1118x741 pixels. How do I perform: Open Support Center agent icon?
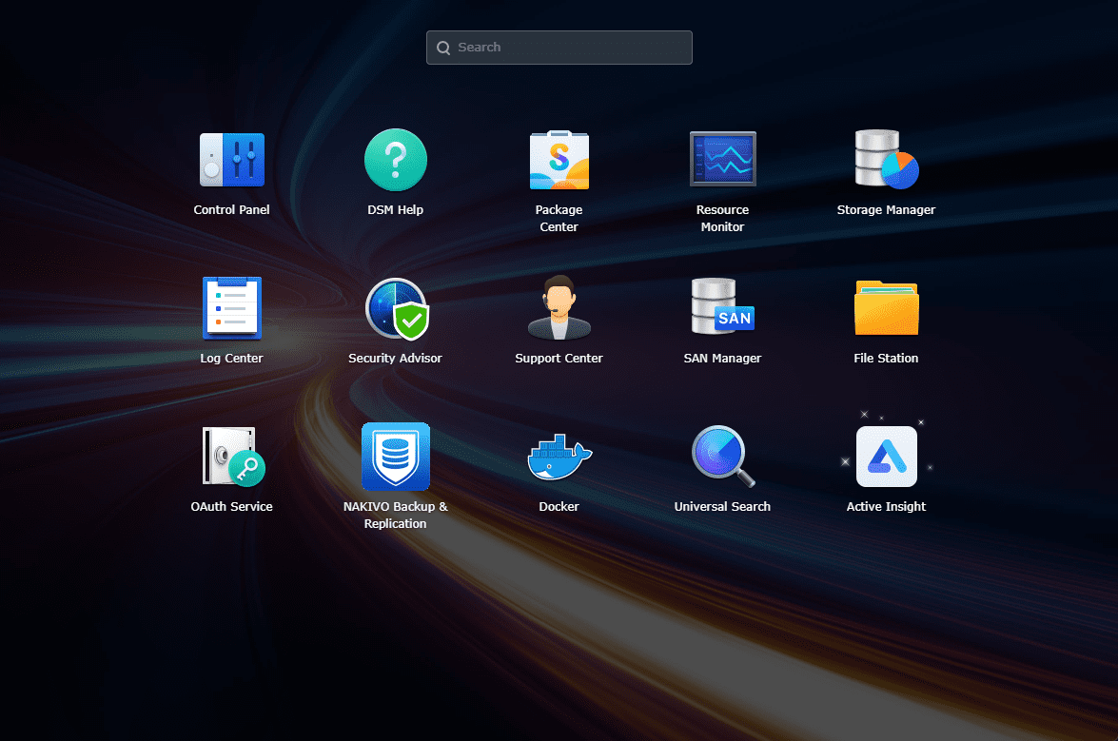click(559, 308)
